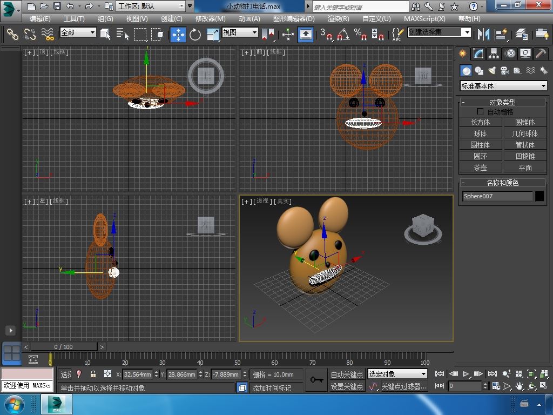Click the 圆柱体 cylinder button
The image size is (553, 415).
[x=480, y=145]
